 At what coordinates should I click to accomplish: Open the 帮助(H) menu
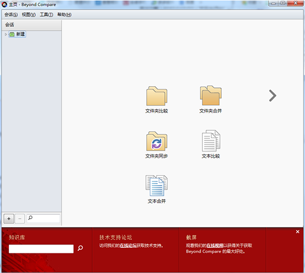(x=64, y=15)
